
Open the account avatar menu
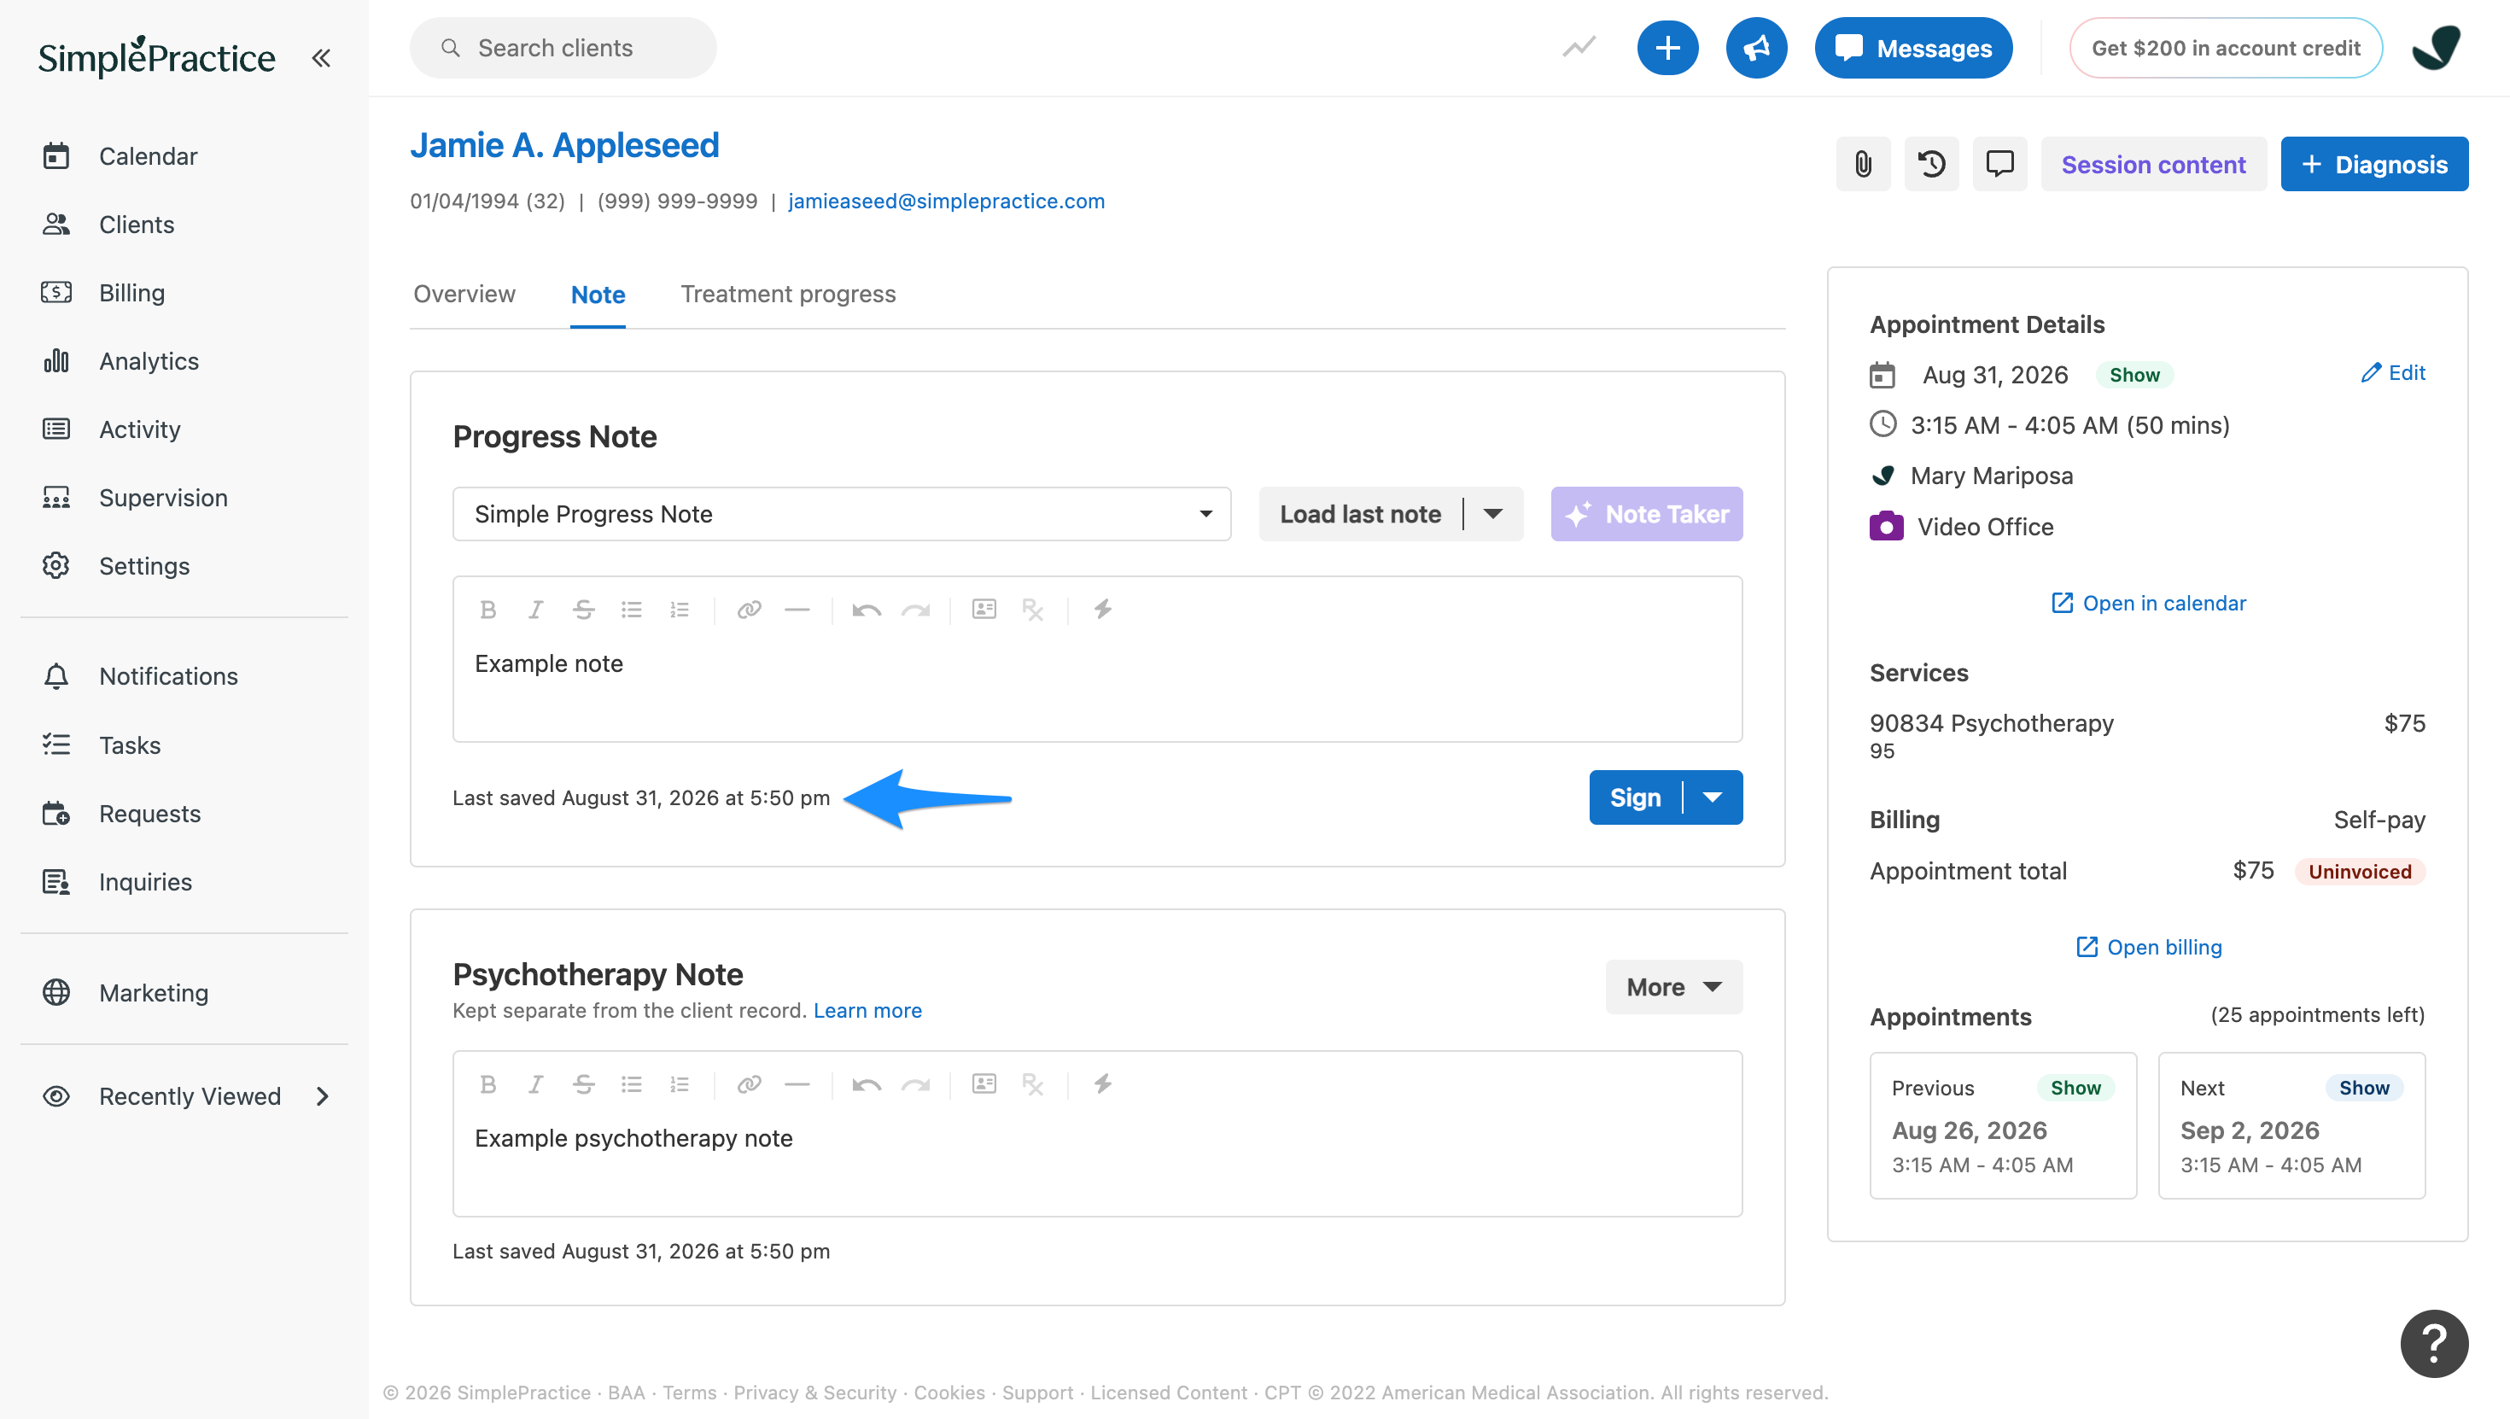click(2435, 48)
